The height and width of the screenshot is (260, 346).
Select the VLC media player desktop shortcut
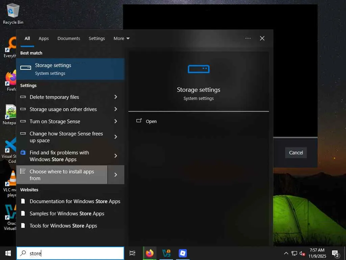(x=10, y=184)
